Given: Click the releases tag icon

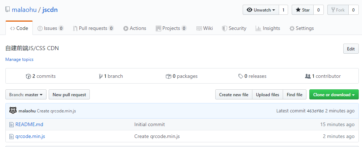Looking at the screenshot, I should point(240,76).
